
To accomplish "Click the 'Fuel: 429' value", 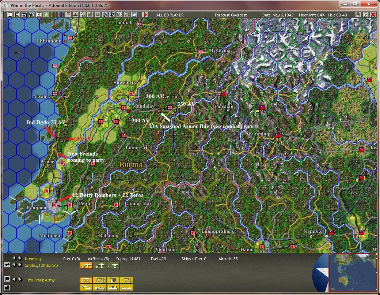I will tap(158, 259).
